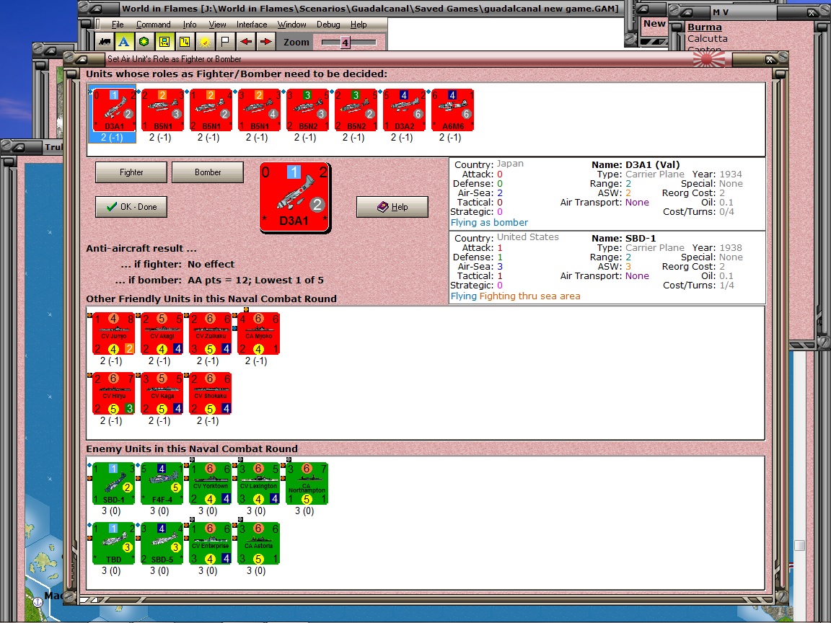Select the enemy CA Northampton cruiser

[x=307, y=483]
